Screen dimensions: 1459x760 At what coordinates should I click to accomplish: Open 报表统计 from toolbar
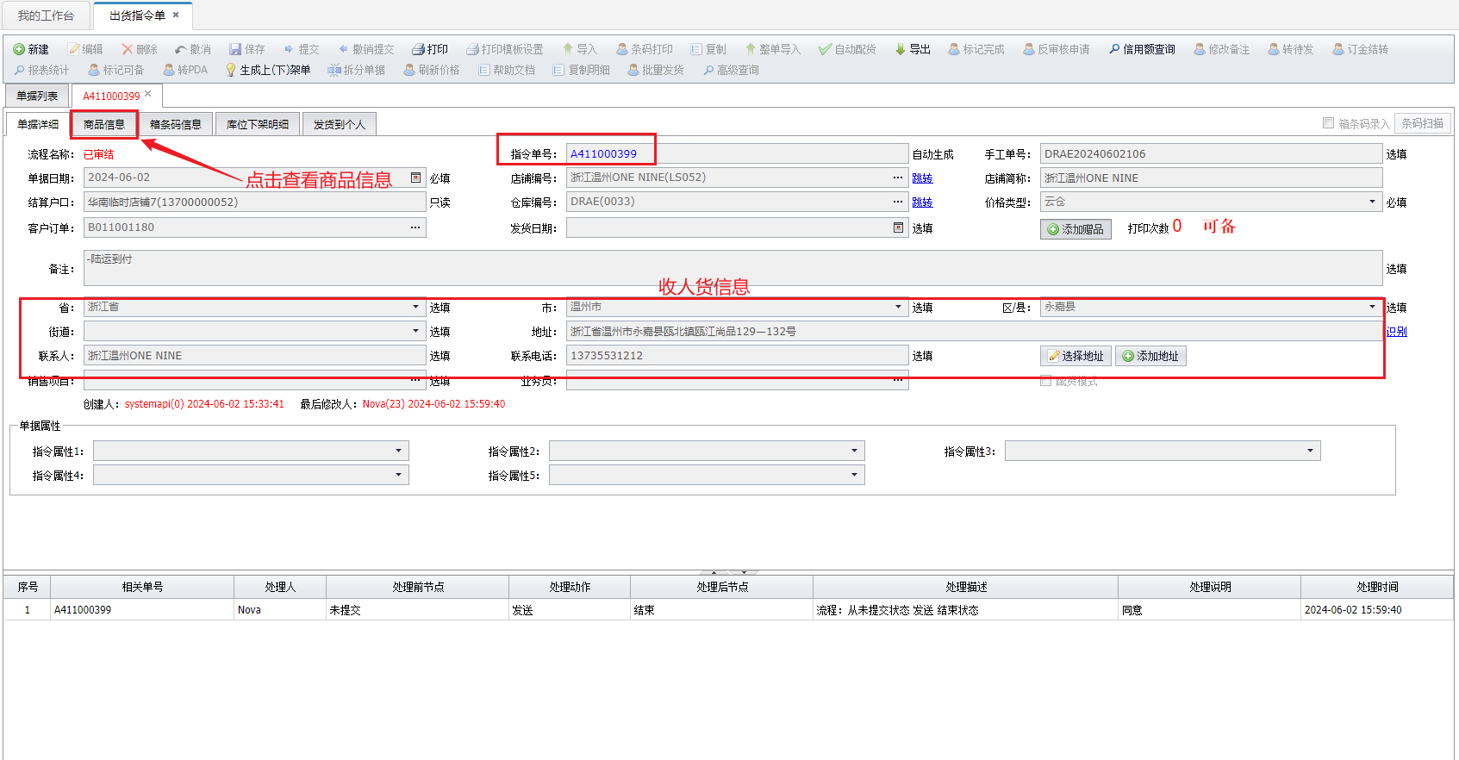(x=41, y=70)
